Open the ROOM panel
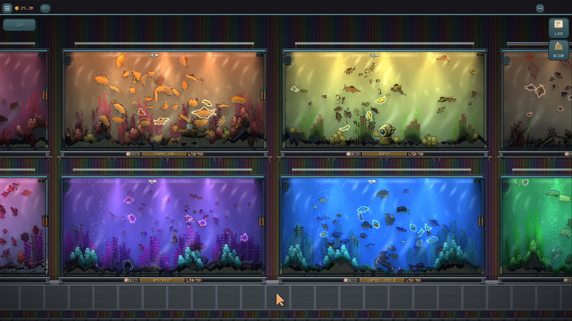Viewport: 572px width, 321px height. [x=559, y=50]
